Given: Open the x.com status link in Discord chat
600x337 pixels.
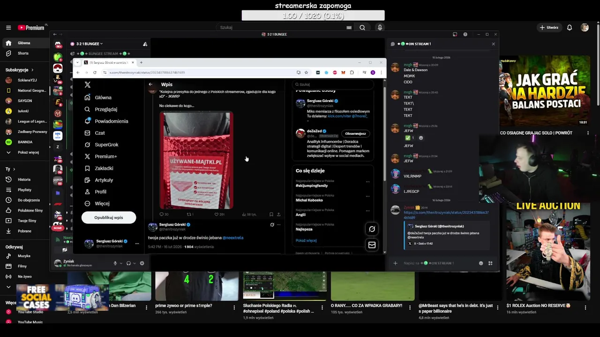Looking at the screenshot, I should [x=446, y=215].
